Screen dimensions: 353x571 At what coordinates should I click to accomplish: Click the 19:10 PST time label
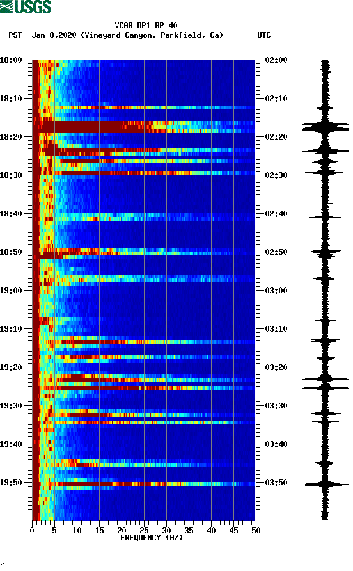(x=11, y=329)
